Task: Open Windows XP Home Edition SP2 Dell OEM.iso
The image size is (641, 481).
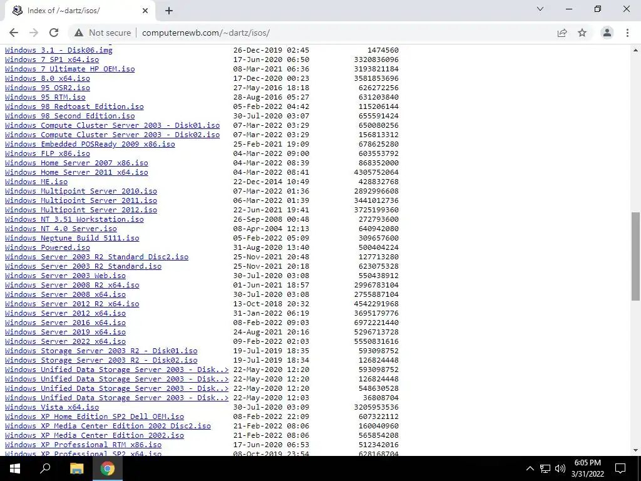Action: click(95, 416)
